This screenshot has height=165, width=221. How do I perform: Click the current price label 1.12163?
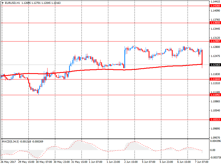click(x=215, y=65)
